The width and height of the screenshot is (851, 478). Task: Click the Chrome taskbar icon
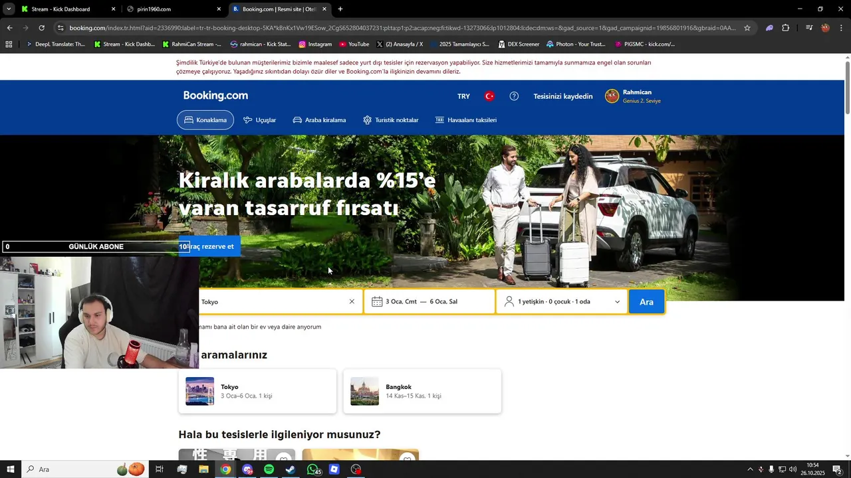coord(225,469)
